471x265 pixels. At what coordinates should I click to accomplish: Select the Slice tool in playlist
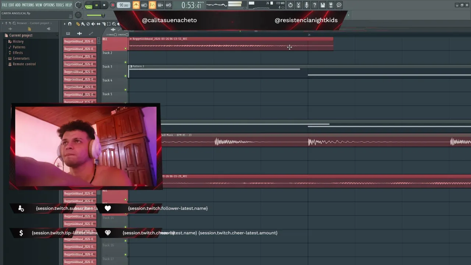pyautogui.click(x=103, y=24)
